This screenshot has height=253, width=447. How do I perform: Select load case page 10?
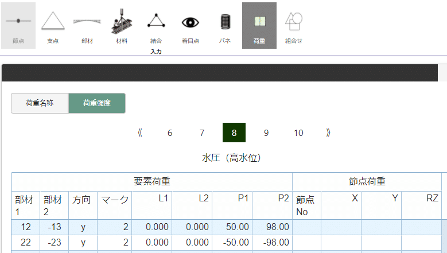click(298, 133)
